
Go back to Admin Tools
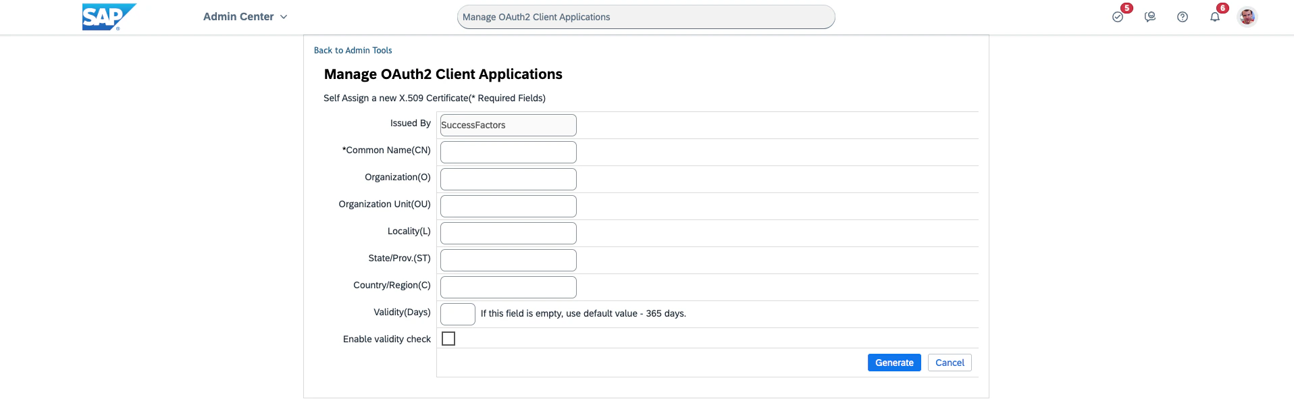353,51
